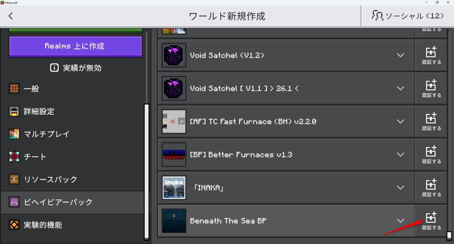The width and height of the screenshot is (454, 244).
Task: Click the left sidebar scrollbar
Action: click(x=146, y=172)
